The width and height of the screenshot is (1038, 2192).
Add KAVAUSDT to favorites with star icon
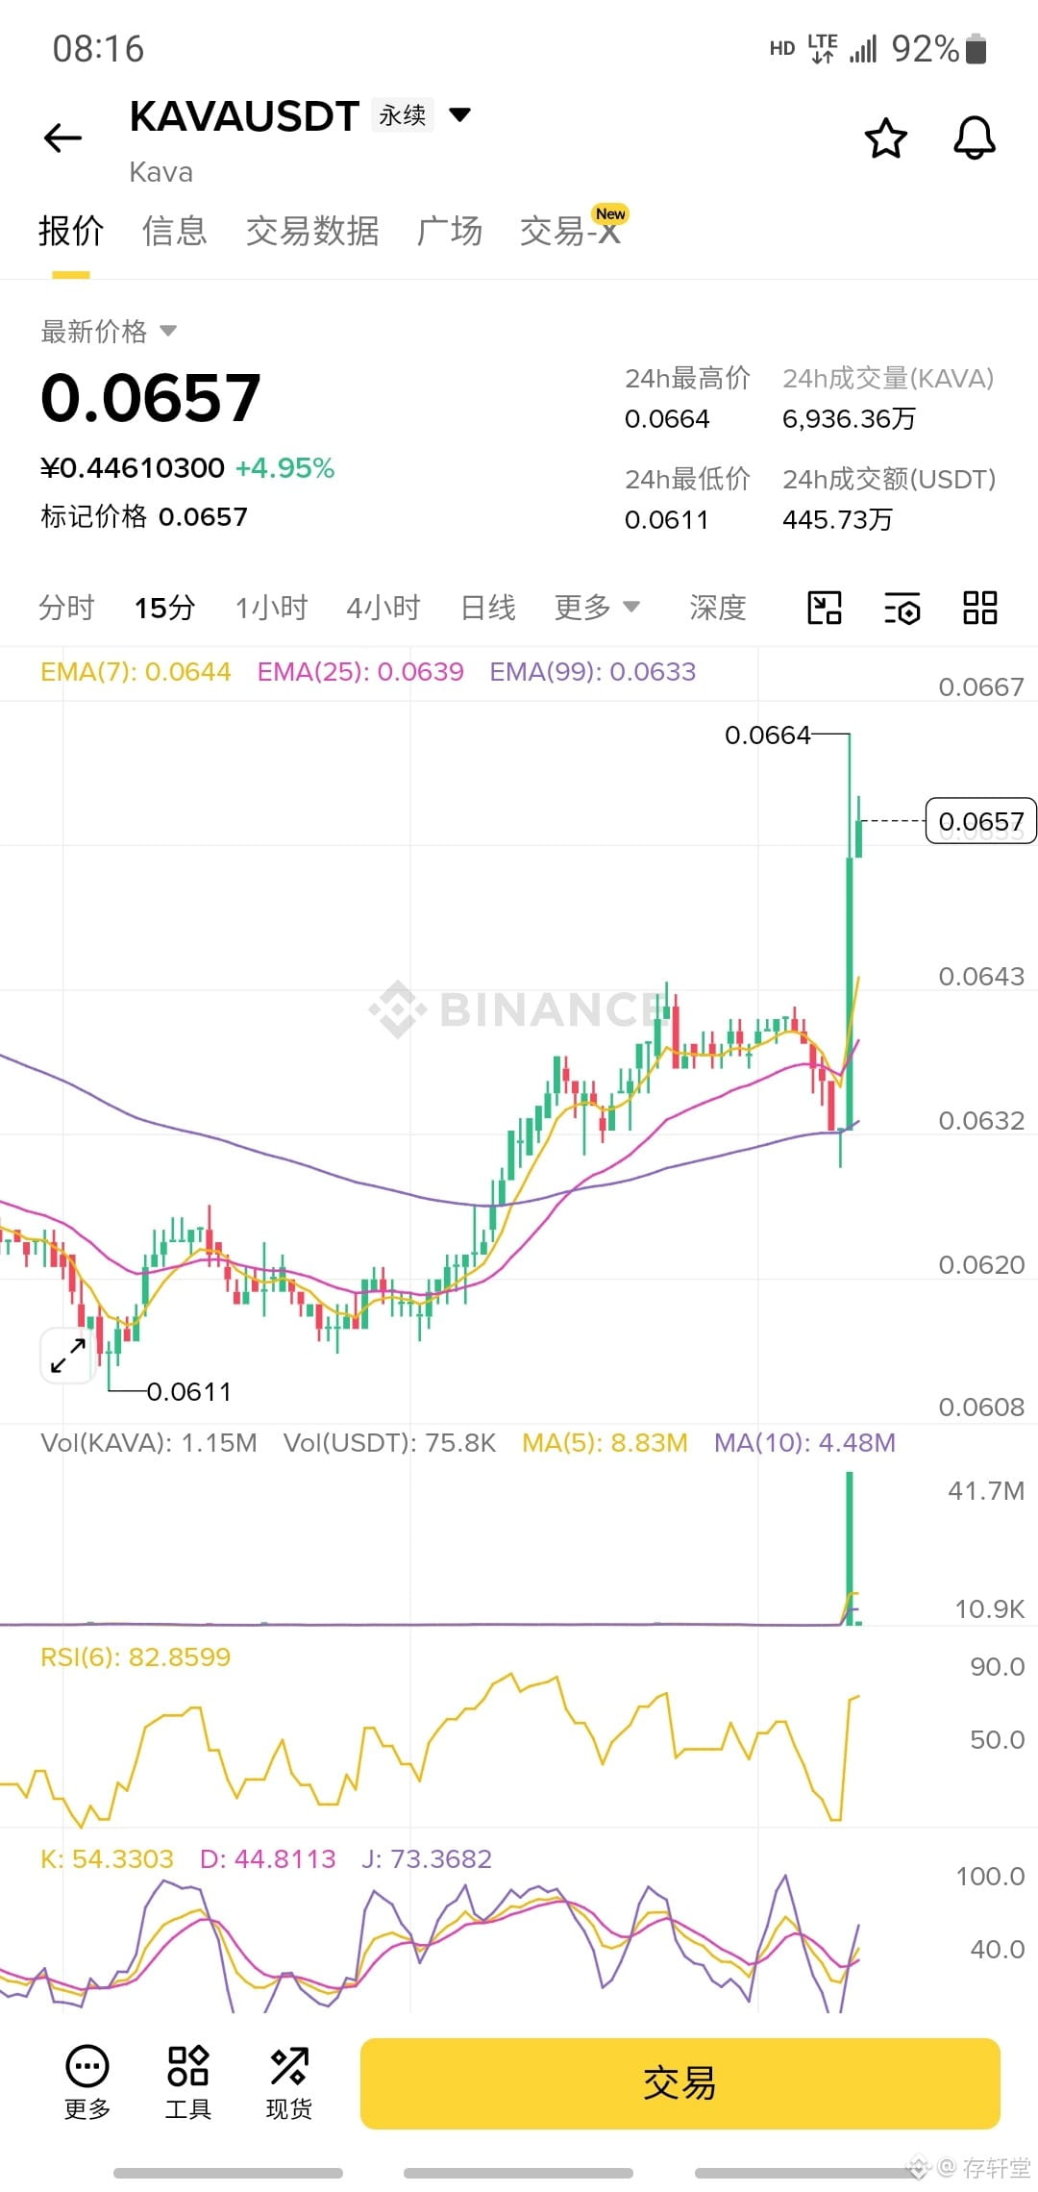click(x=885, y=138)
